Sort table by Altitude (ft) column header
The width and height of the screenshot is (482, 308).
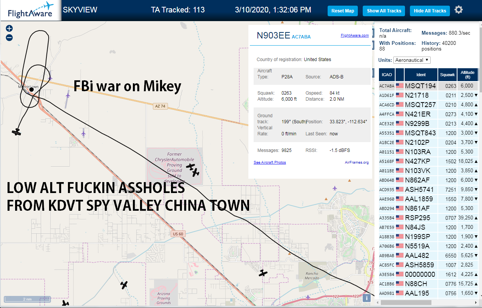(467, 75)
